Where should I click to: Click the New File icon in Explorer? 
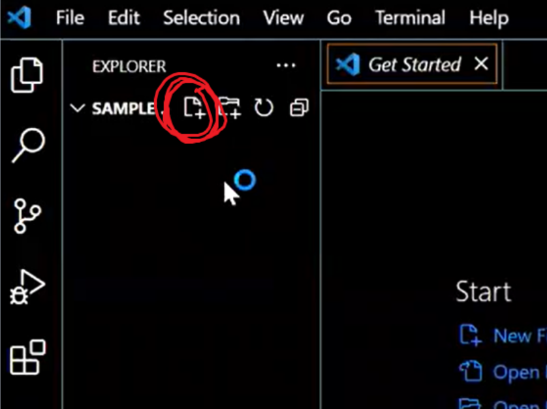(194, 108)
